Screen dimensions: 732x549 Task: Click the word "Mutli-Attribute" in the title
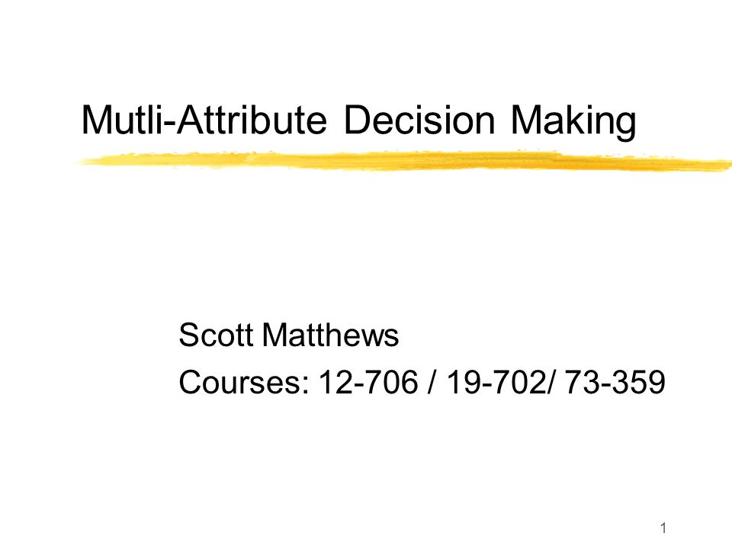[204, 120]
